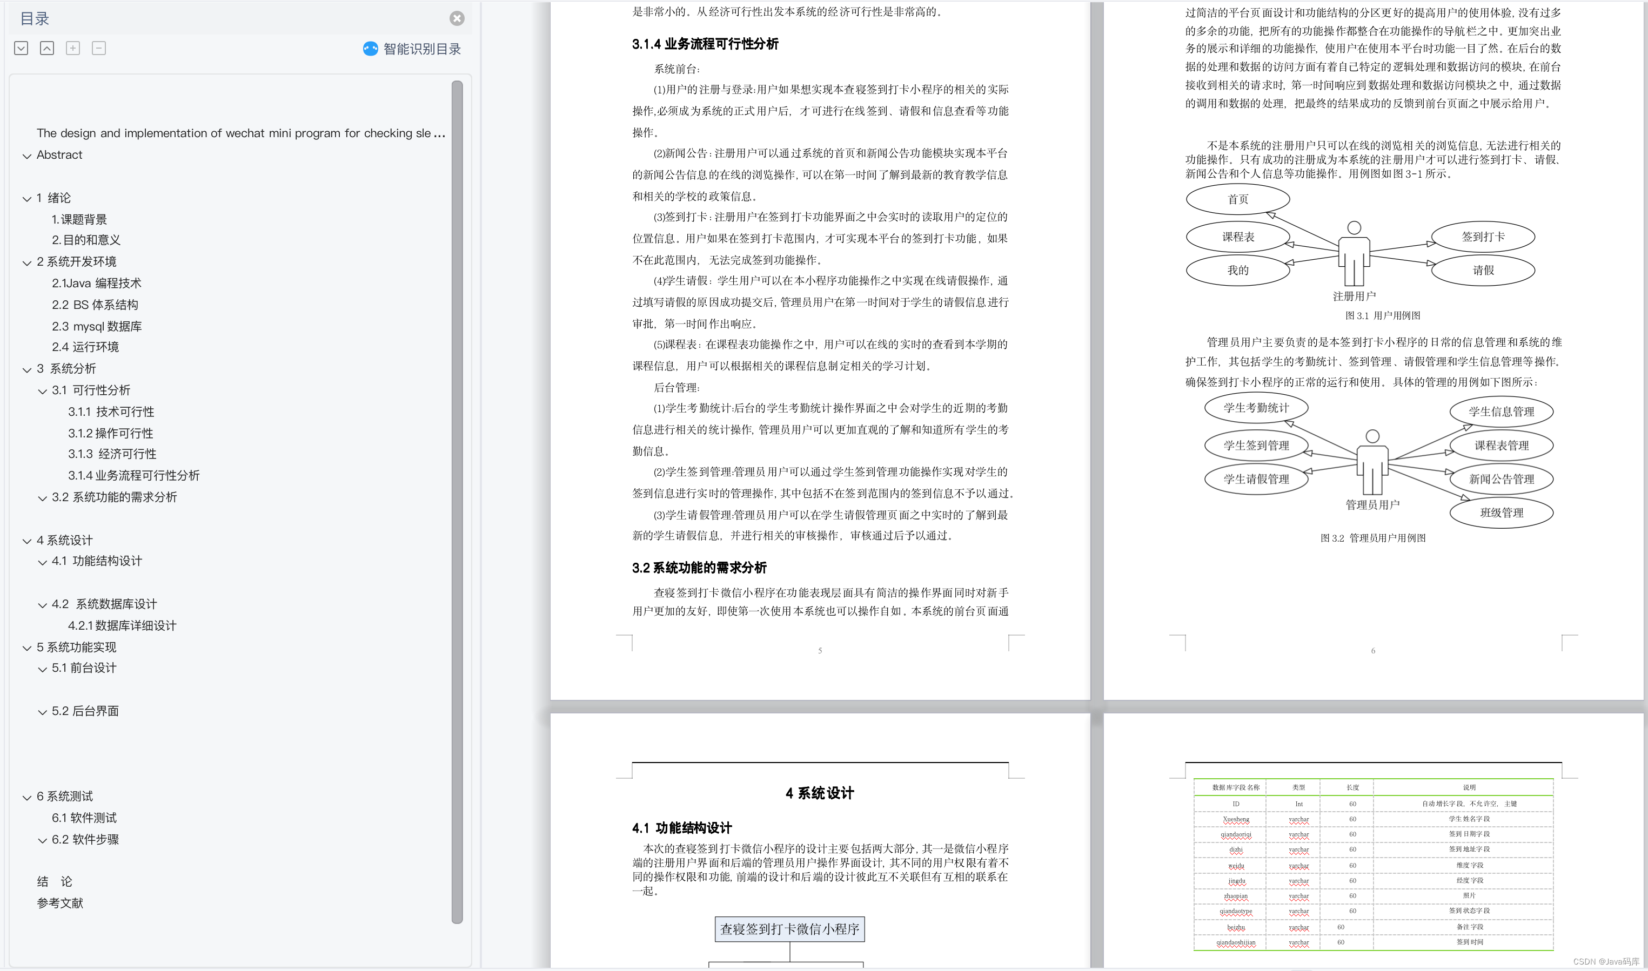Click the 查寝签到打卡微信小程序 diagram box
The image size is (1648, 971).
tap(789, 929)
